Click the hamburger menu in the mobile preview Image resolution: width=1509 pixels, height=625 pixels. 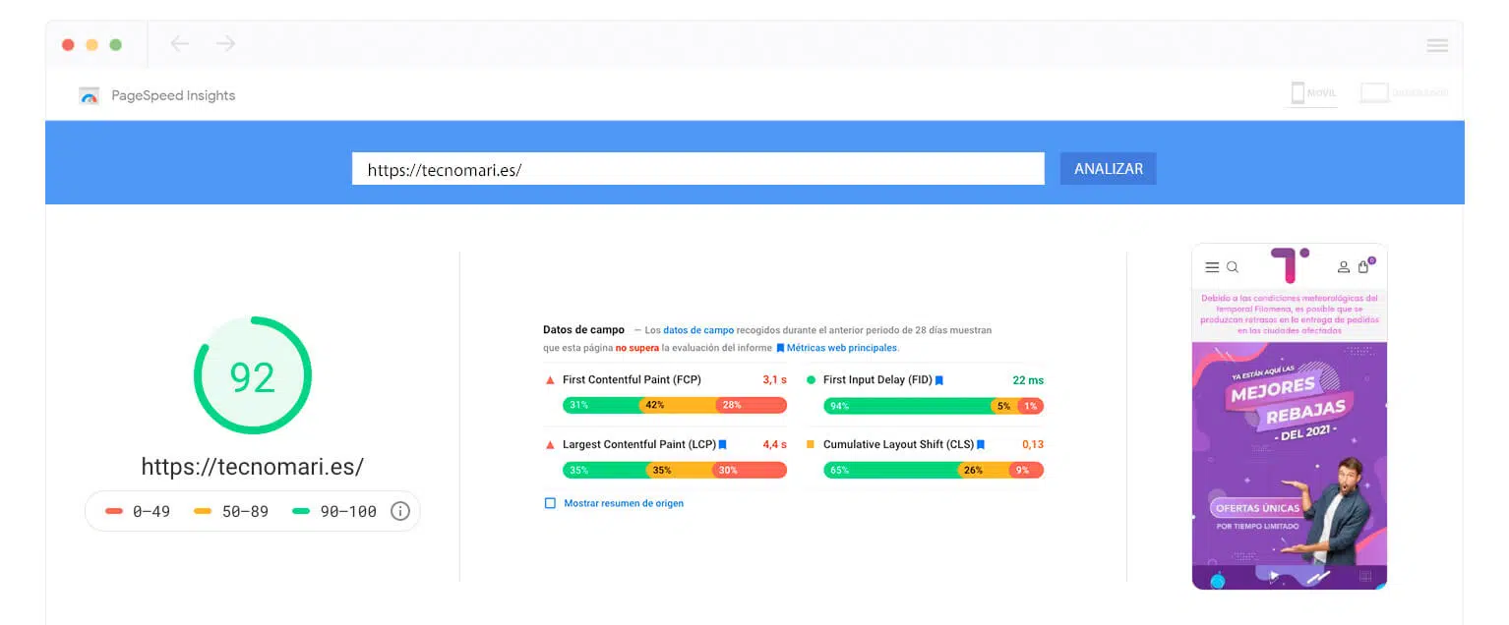(x=1212, y=267)
